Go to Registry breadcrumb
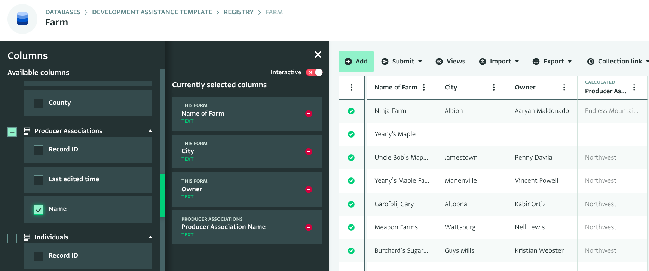Image resolution: width=649 pixels, height=271 pixels. pos(239,12)
